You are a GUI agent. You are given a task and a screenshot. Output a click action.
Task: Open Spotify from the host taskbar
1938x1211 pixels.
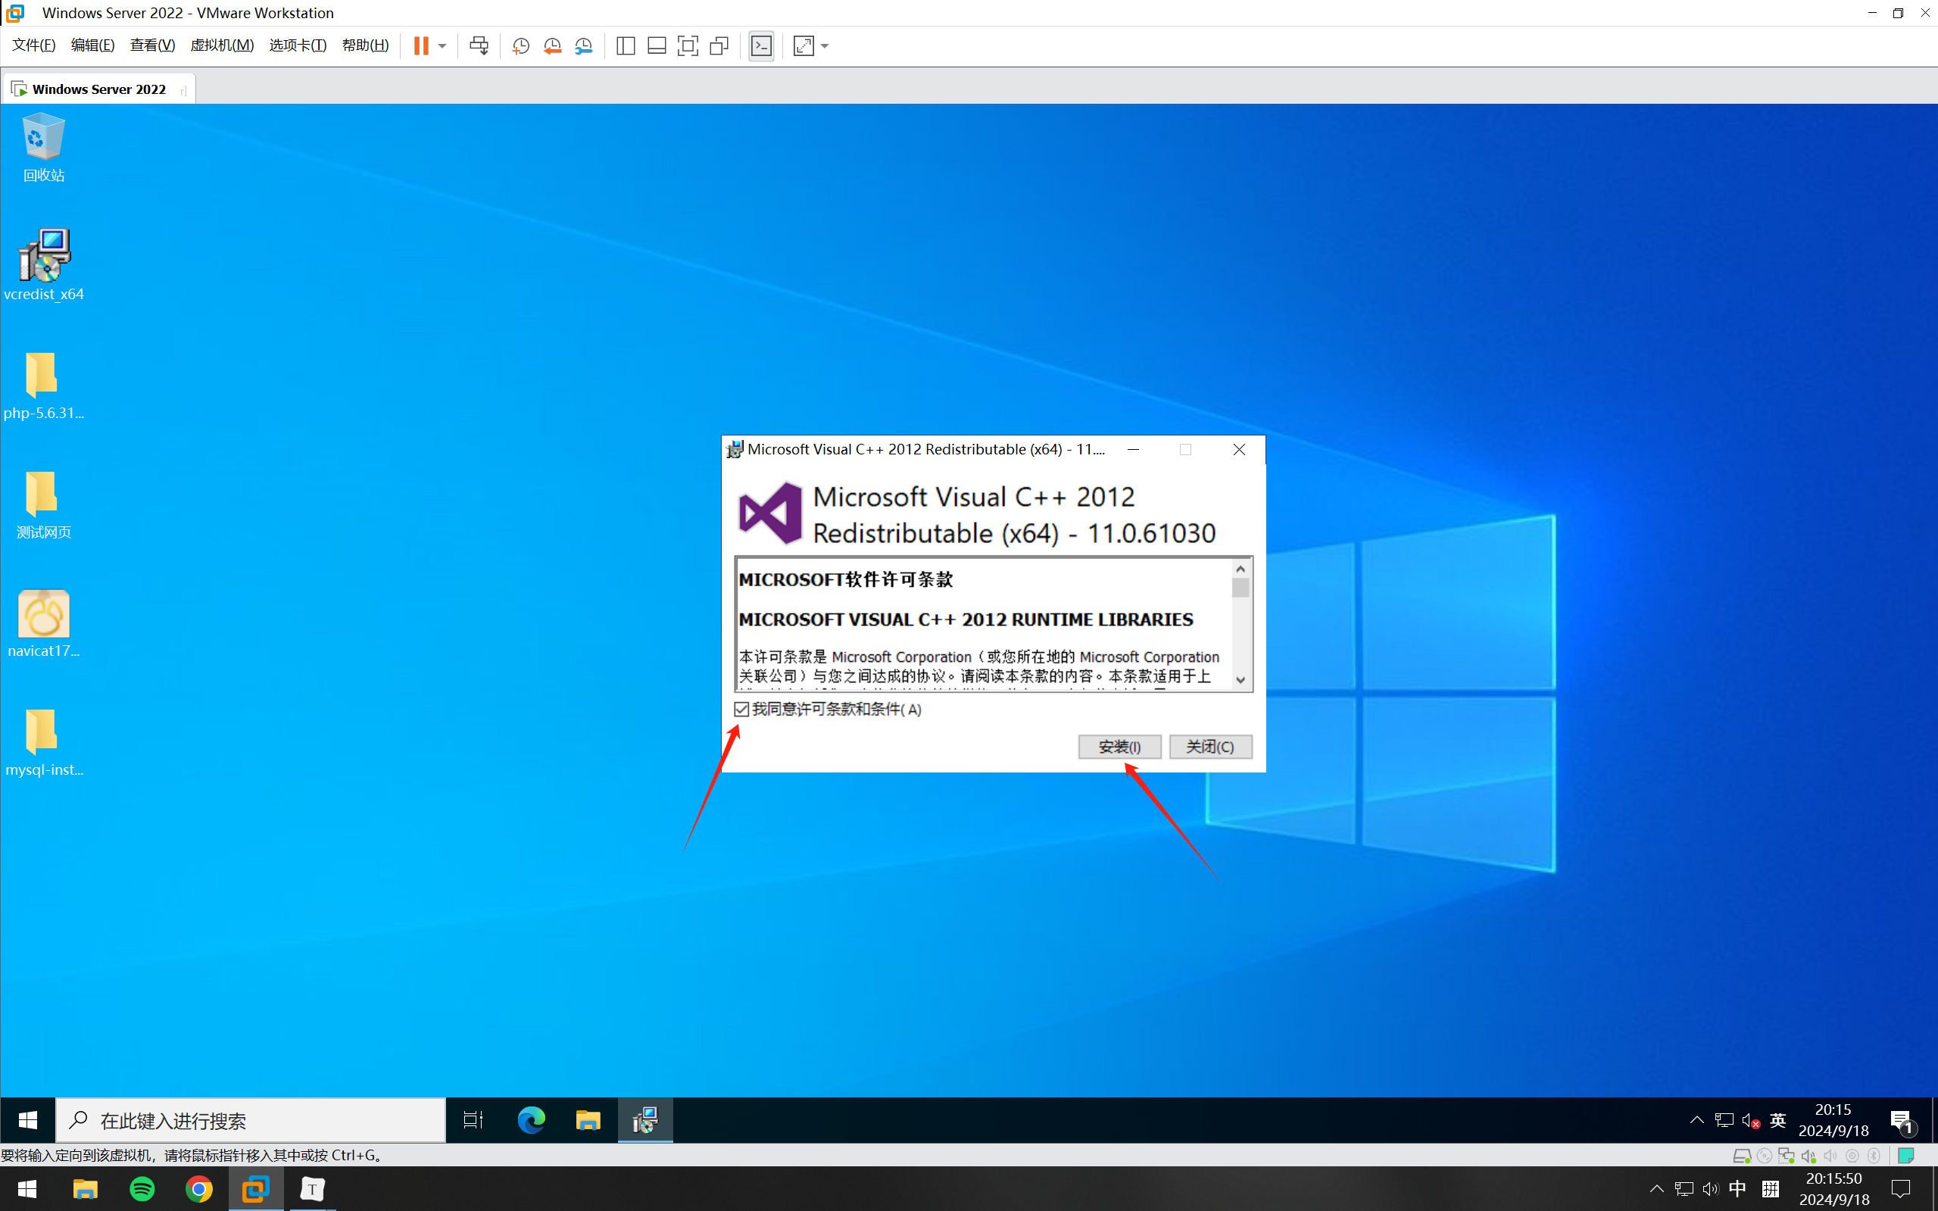click(x=142, y=1188)
